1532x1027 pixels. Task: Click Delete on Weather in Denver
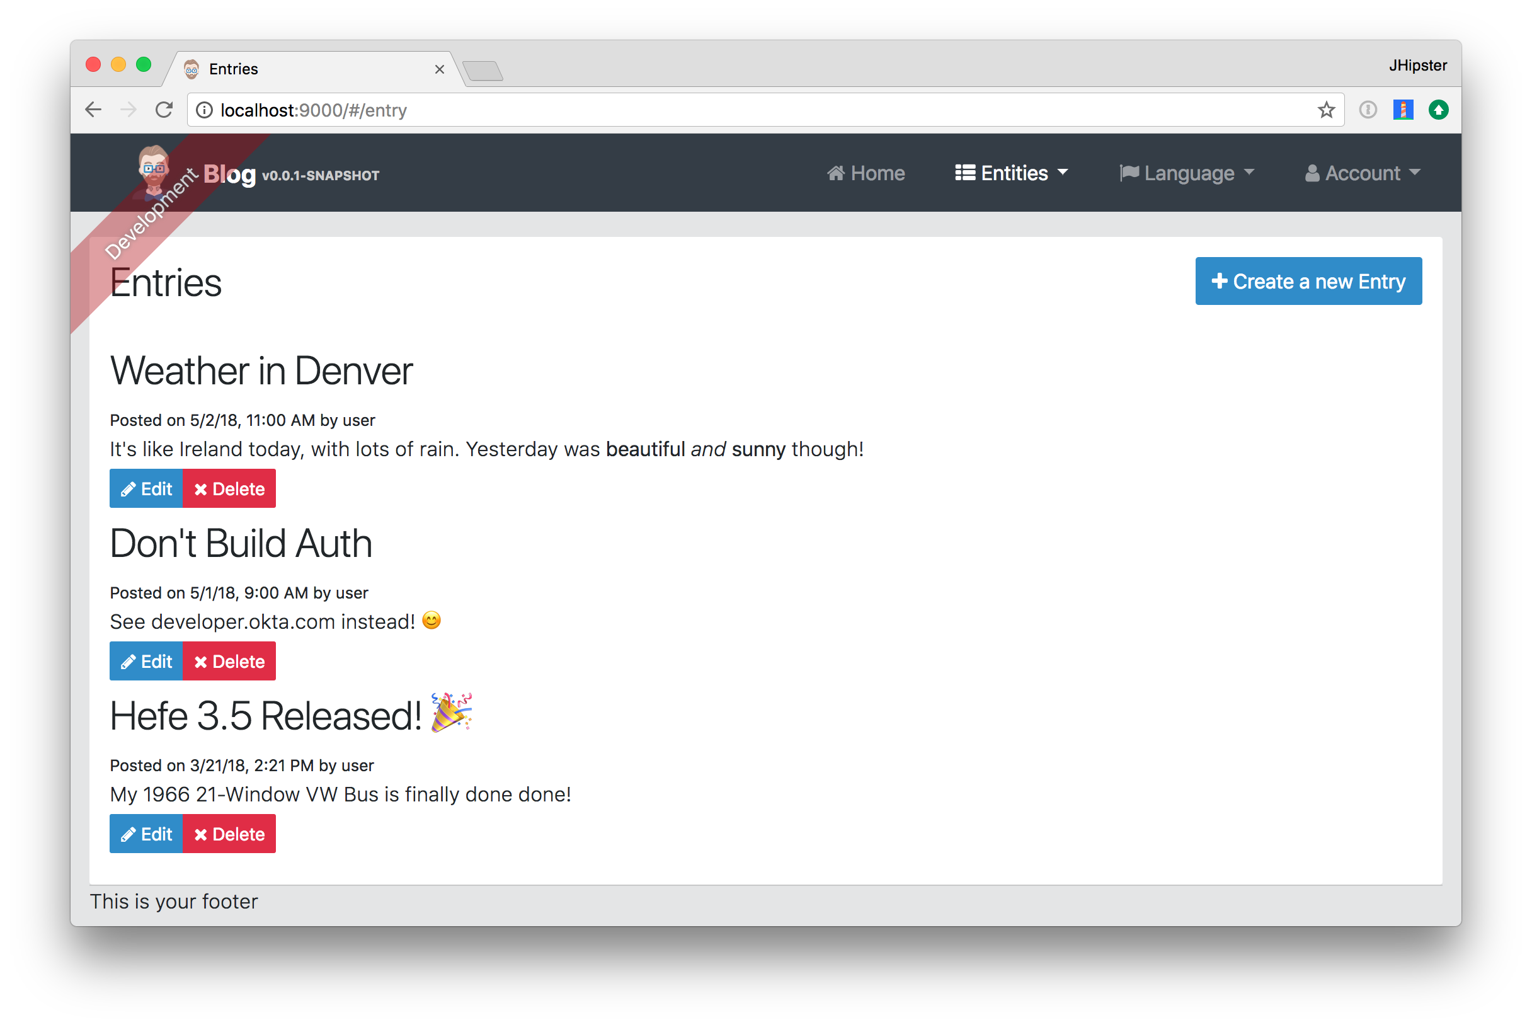click(227, 490)
